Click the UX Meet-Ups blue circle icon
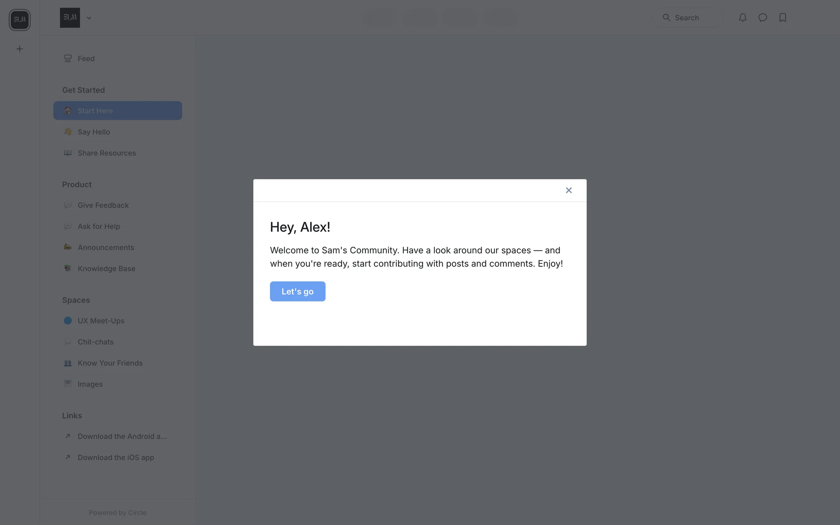The image size is (840, 525). click(68, 321)
